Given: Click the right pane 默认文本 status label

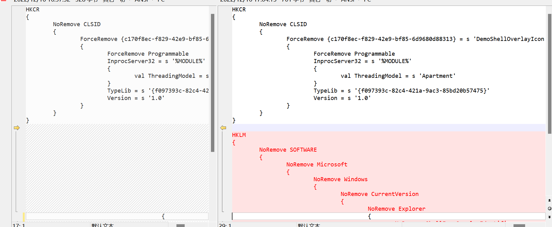Looking at the screenshot, I should click(x=309, y=225).
